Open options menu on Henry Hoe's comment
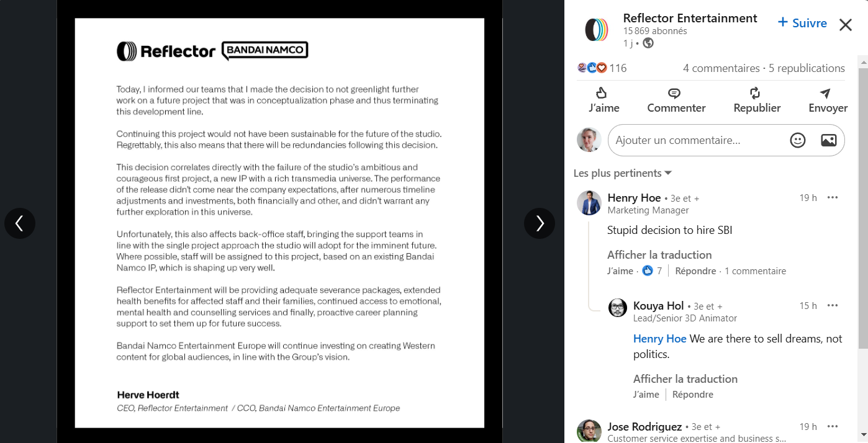Image resolution: width=868 pixels, height=443 pixels. [833, 198]
